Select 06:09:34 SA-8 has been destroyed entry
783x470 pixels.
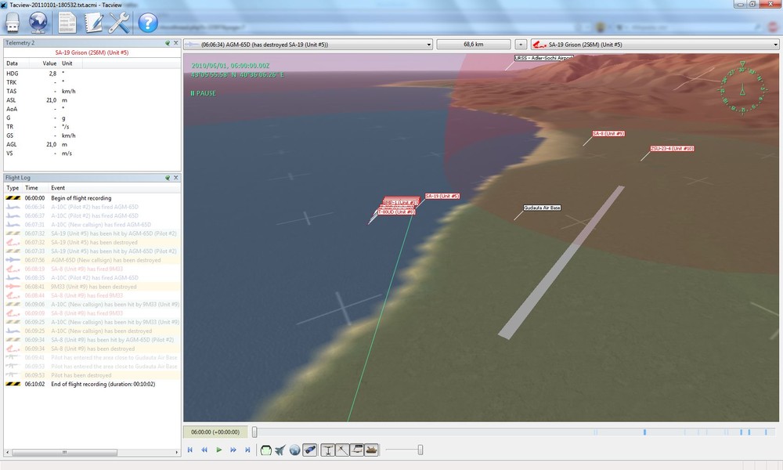[92, 349]
